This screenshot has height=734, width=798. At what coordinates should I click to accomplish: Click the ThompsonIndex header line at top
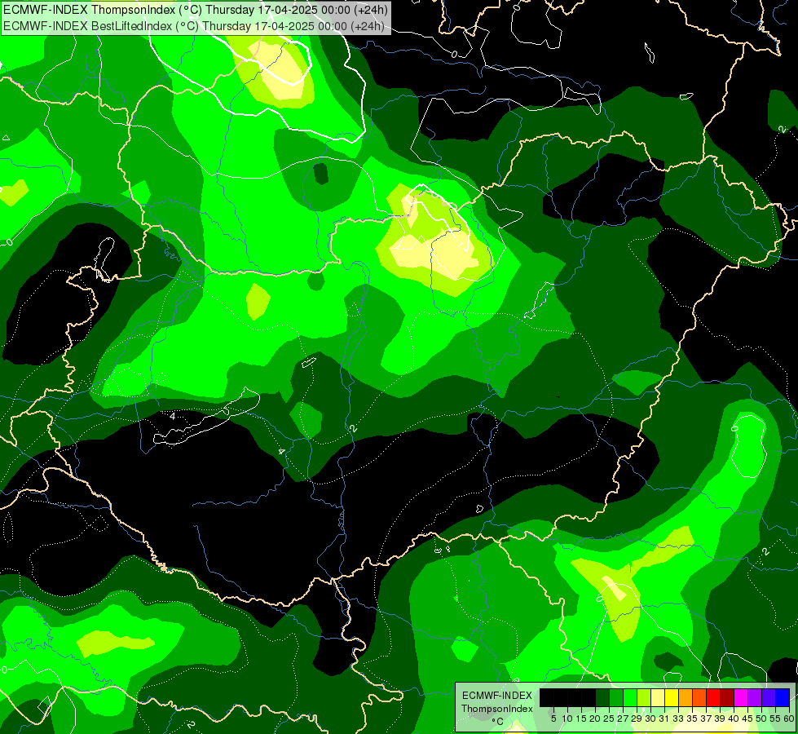[196, 9]
